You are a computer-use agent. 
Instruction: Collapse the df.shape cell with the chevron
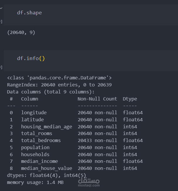(x=1, y=8)
